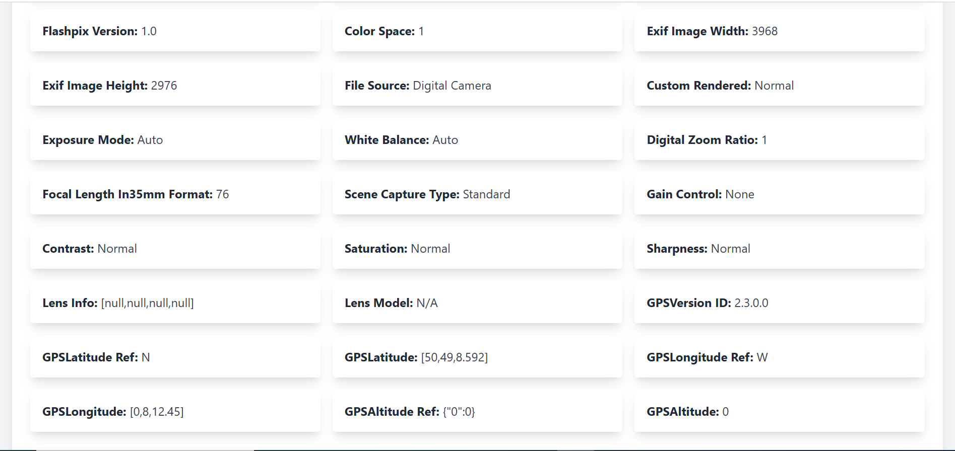Click the Exif Image Height entry

click(175, 86)
